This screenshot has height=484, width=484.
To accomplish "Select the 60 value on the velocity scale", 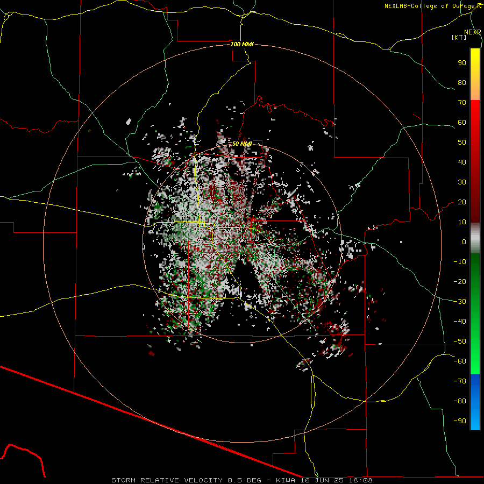I will [x=462, y=123].
